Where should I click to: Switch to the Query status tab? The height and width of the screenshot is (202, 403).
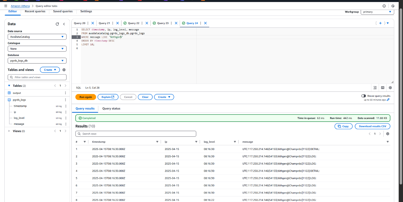point(111,108)
